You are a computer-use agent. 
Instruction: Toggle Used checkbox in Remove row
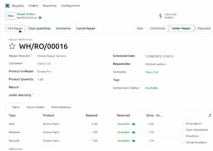tap(158, 132)
